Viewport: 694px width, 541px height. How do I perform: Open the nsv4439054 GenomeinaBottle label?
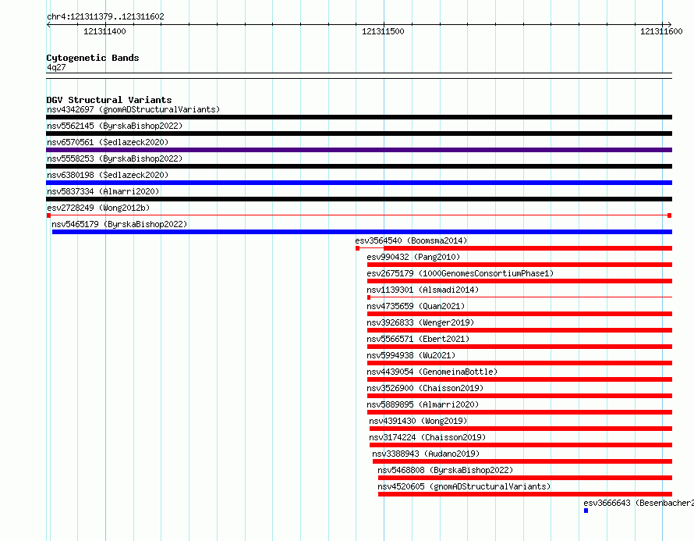(432, 372)
